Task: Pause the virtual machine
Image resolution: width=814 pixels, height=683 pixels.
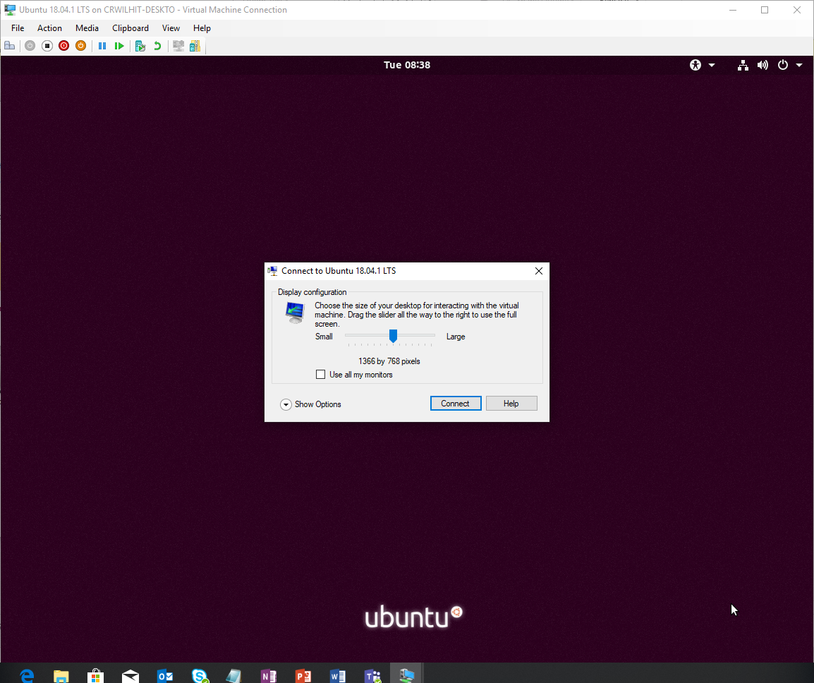Action: pyautogui.click(x=102, y=46)
